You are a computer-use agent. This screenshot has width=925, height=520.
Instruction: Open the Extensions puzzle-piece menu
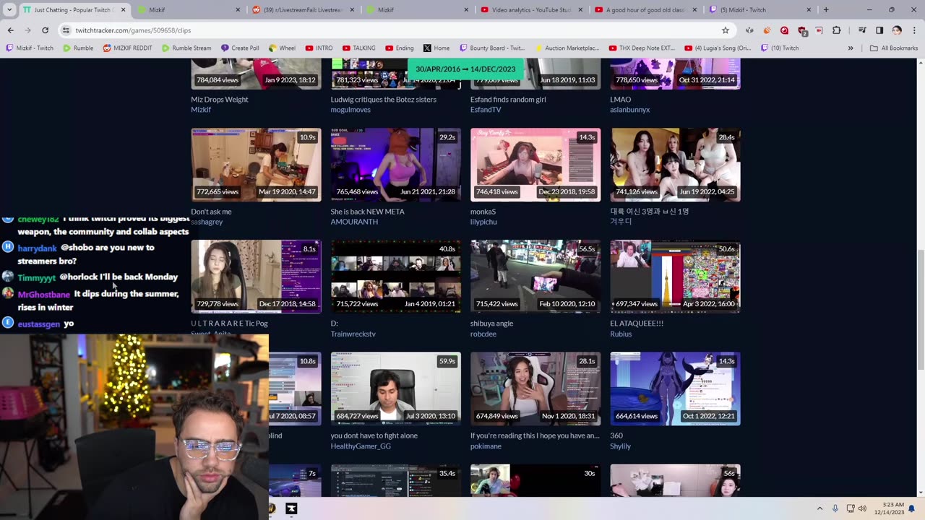tap(837, 30)
